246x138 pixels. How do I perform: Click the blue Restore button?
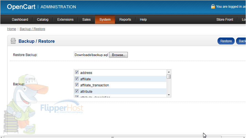[x=226, y=41]
